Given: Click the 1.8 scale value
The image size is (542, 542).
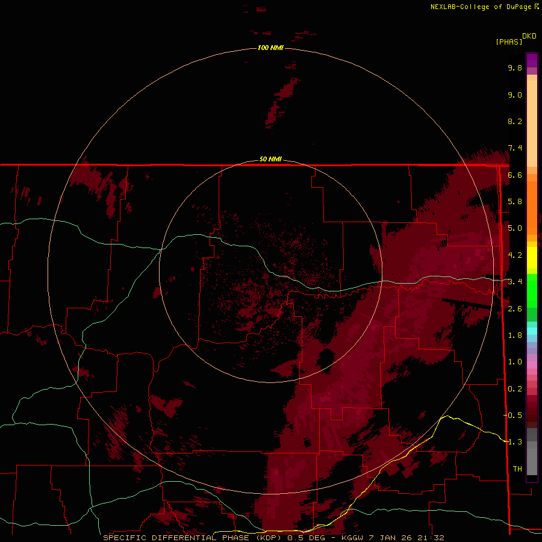Looking at the screenshot, I should pyautogui.click(x=515, y=335).
